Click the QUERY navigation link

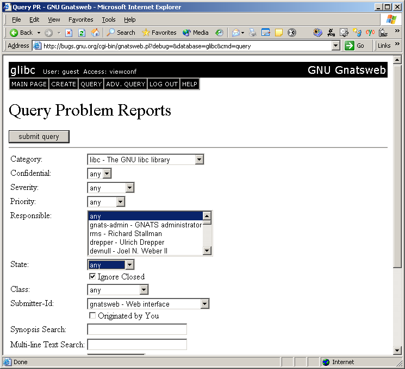tap(91, 84)
